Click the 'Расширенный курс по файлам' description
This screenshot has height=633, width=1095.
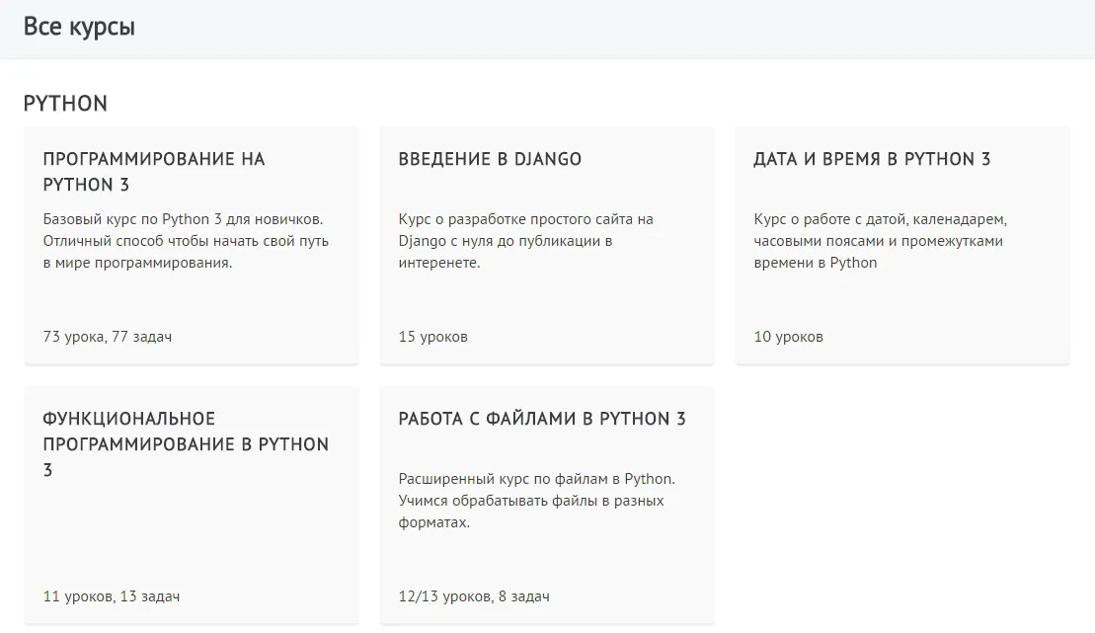(x=536, y=501)
